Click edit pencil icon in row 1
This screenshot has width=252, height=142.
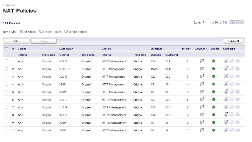(232, 61)
